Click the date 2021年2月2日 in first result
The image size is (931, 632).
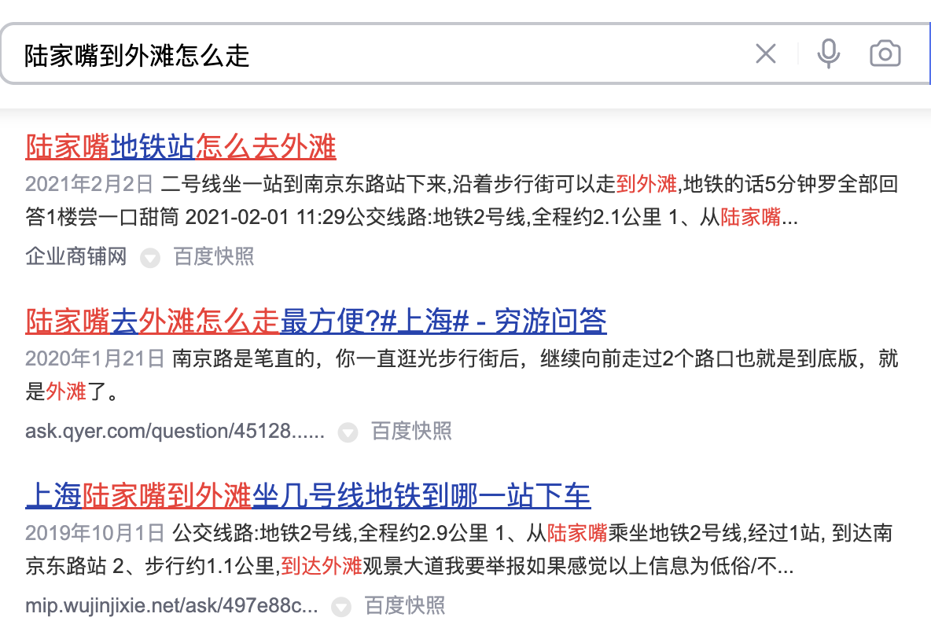click(89, 185)
